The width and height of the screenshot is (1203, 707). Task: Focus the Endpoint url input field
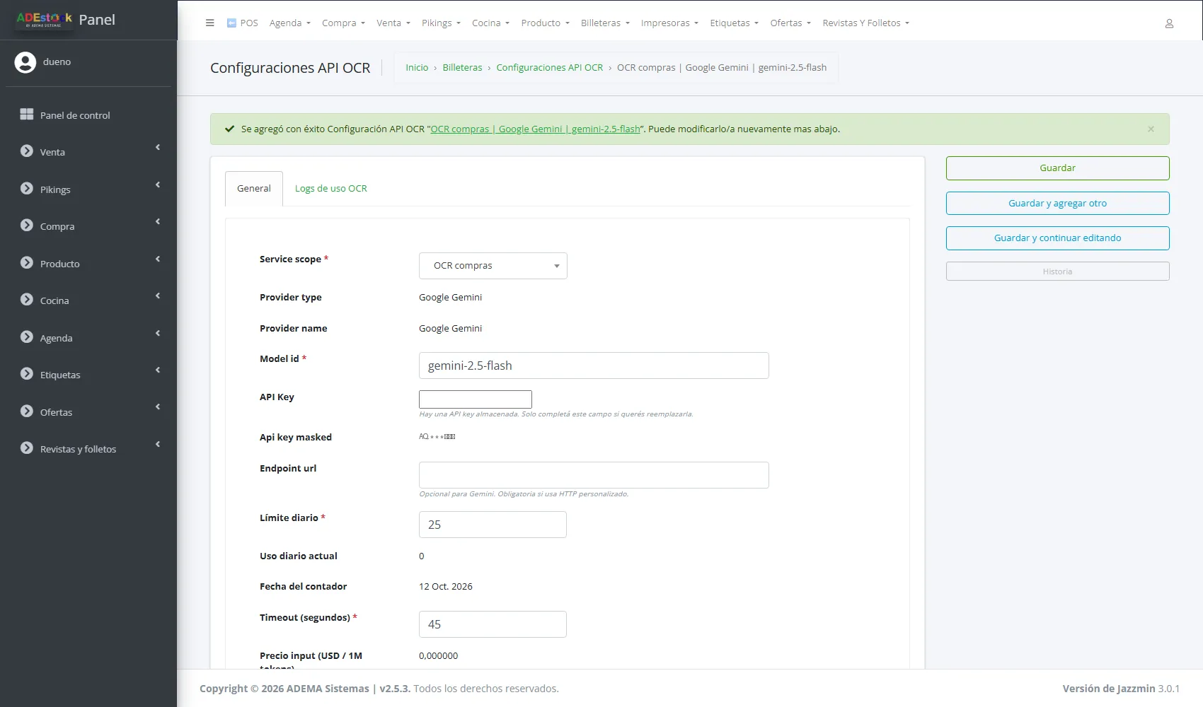click(594, 475)
